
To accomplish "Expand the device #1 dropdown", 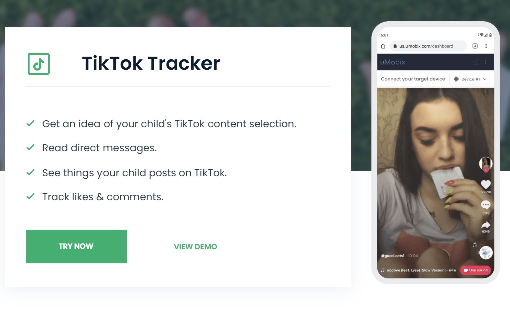I will click(x=469, y=79).
